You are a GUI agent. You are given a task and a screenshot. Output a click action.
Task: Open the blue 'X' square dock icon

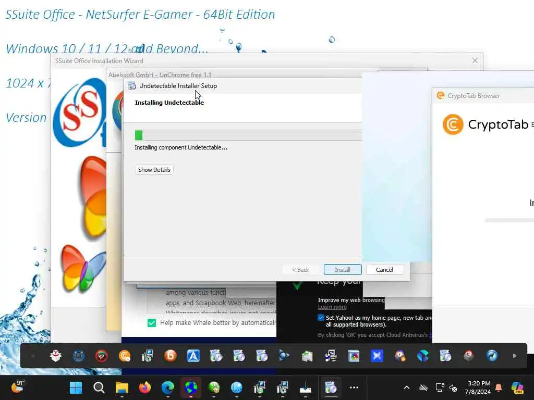(x=377, y=356)
